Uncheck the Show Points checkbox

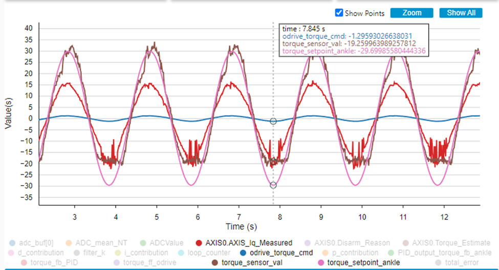(x=339, y=13)
